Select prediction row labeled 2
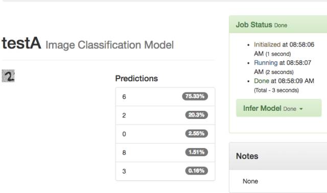 [165, 115]
